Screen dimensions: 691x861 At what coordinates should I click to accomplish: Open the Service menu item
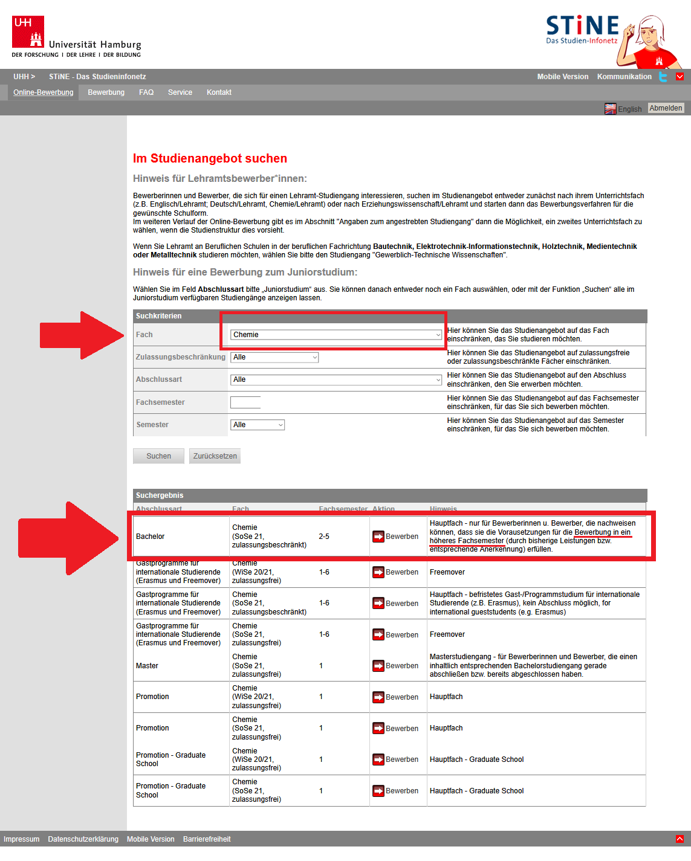tap(180, 92)
